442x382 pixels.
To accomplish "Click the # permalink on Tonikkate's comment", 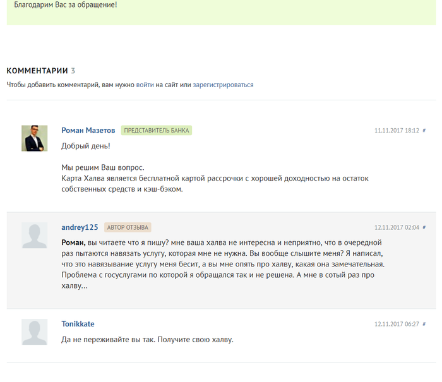I will click(x=424, y=324).
